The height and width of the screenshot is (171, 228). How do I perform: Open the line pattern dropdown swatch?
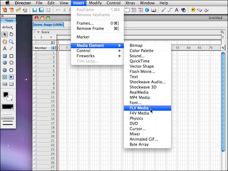(8, 107)
